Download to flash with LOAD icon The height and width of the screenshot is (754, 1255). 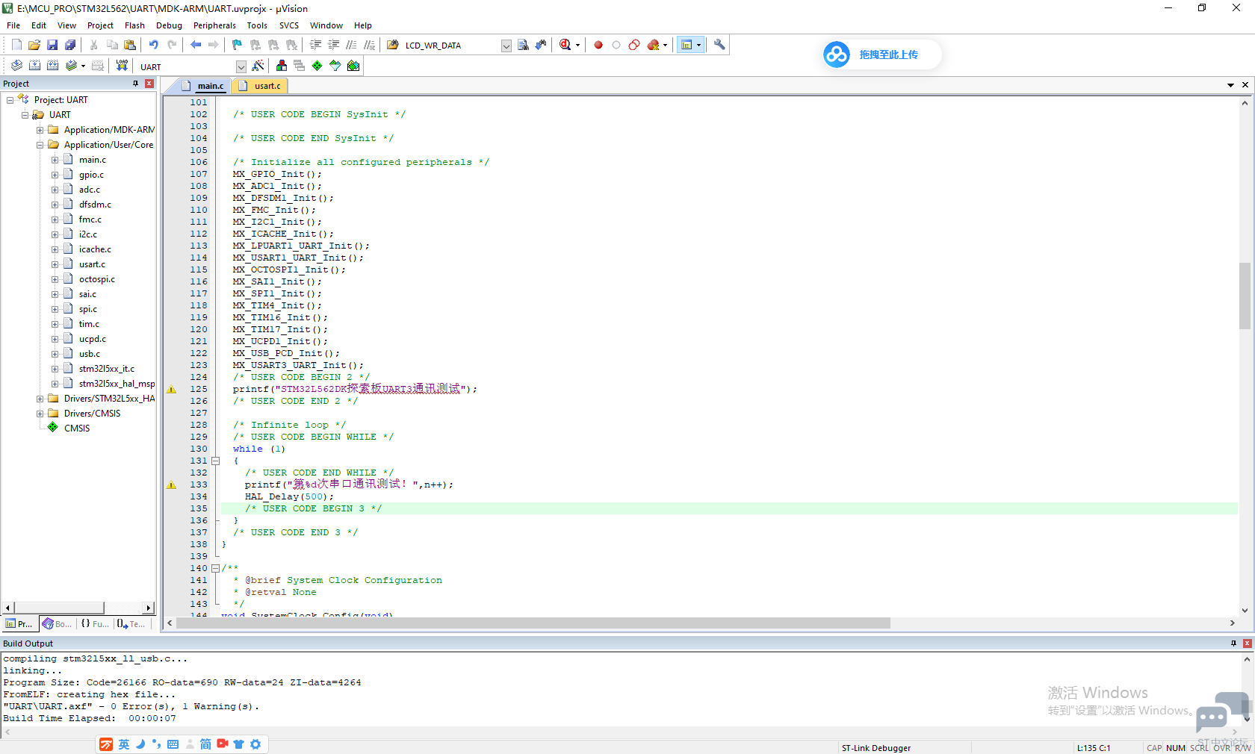tap(122, 66)
